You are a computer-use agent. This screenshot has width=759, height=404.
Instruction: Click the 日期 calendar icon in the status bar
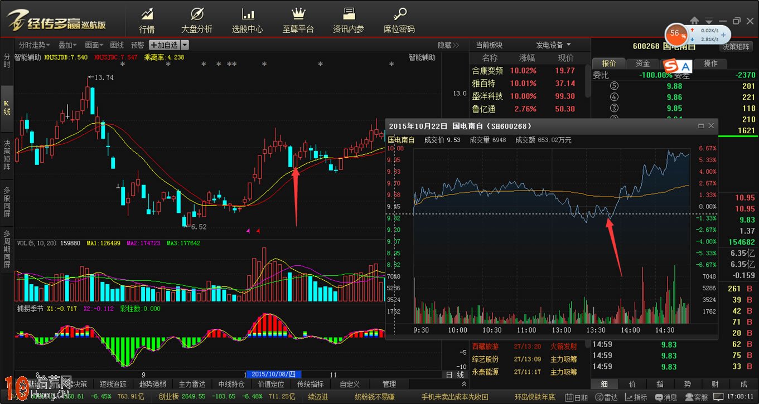(x=576, y=397)
